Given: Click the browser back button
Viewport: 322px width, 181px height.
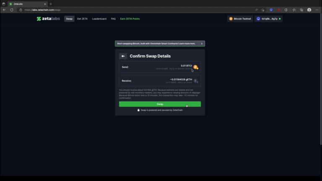Looking at the screenshot, I should [4, 10].
